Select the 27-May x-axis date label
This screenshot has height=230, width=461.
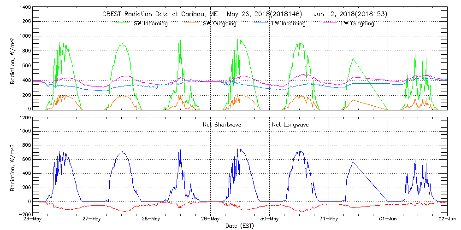(x=92, y=219)
